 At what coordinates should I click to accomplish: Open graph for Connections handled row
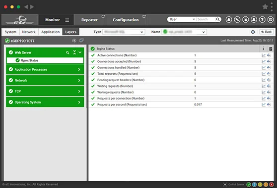(264, 68)
